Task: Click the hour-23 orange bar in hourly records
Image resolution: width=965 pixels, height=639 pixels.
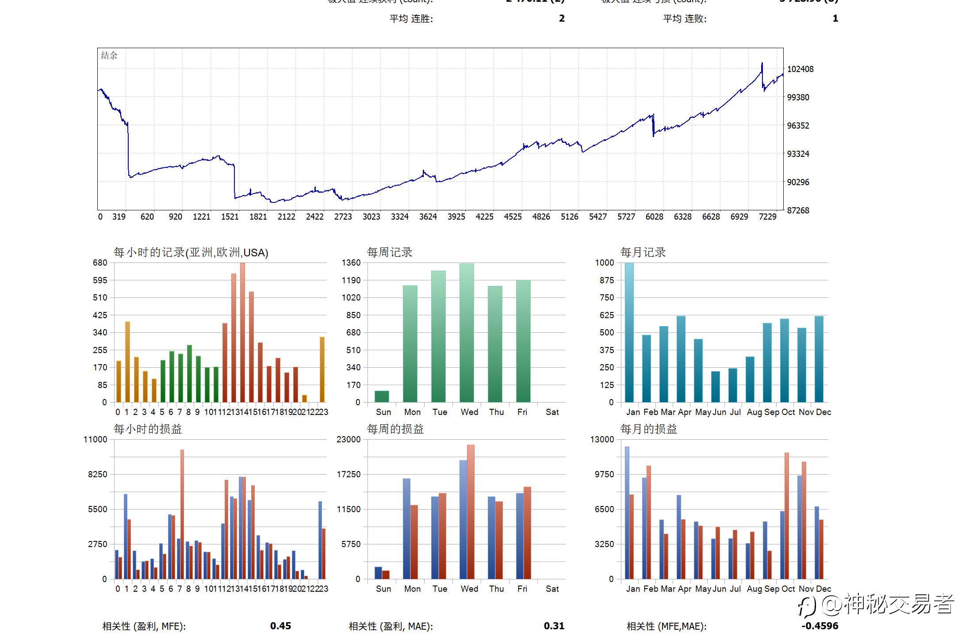Action: coord(322,369)
